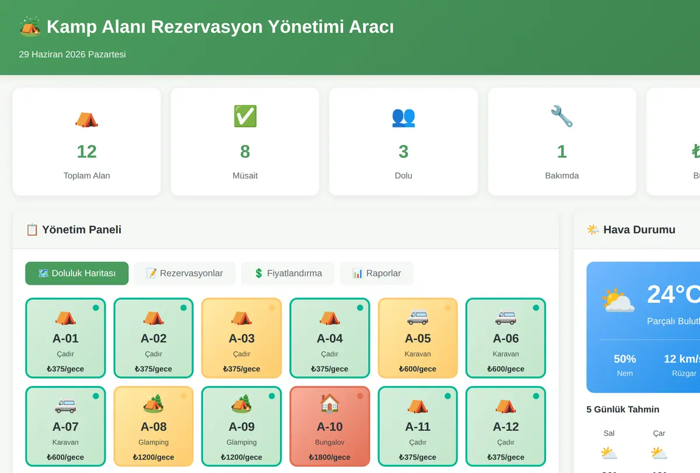The image size is (700, 473).
Task: Click the Kamp Alanı Rezervasyon Yönetimi Aracı title
Action: click(x=220, y=27)
